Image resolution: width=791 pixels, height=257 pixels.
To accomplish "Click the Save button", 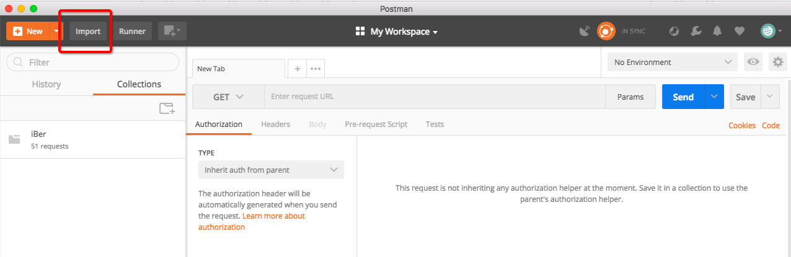I will (x=745, y=97).
